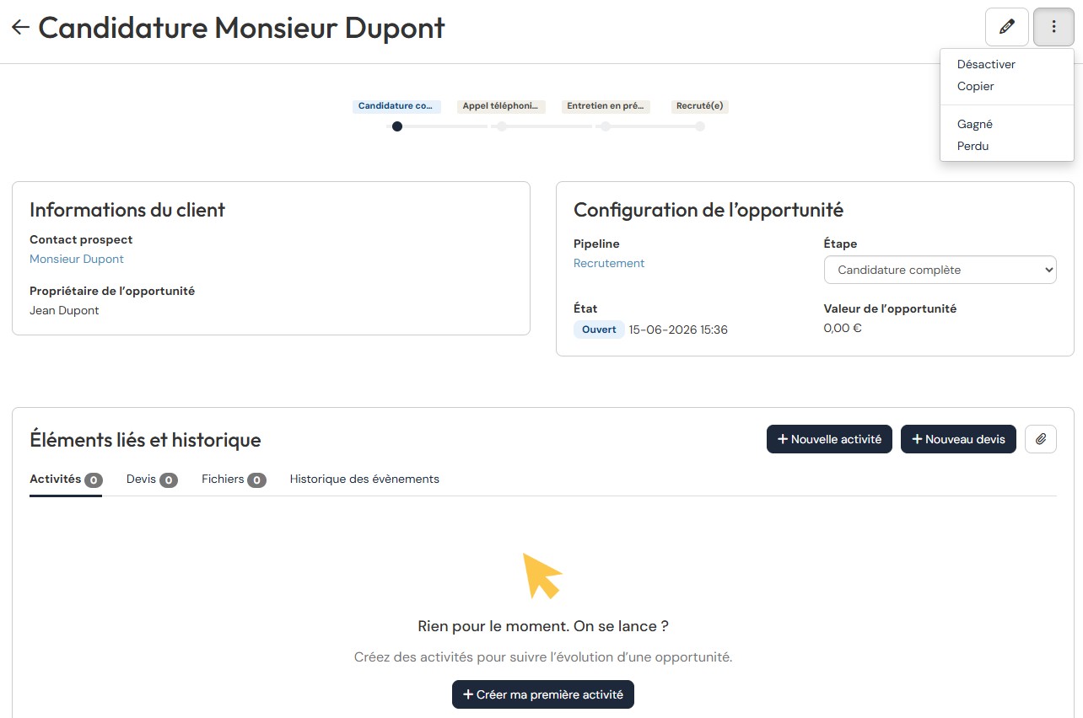Open the Fichiers tab

(x=234, y=480)
